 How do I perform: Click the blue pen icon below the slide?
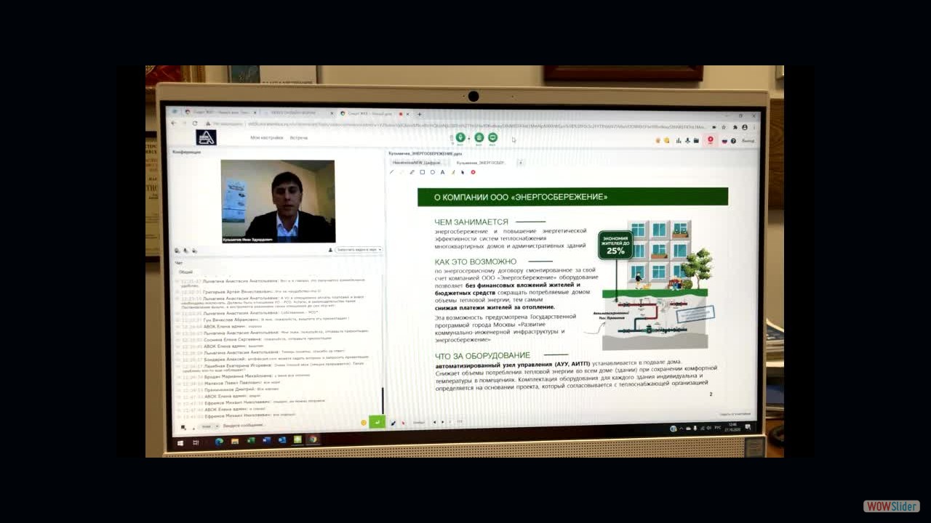tap(393, 423)
